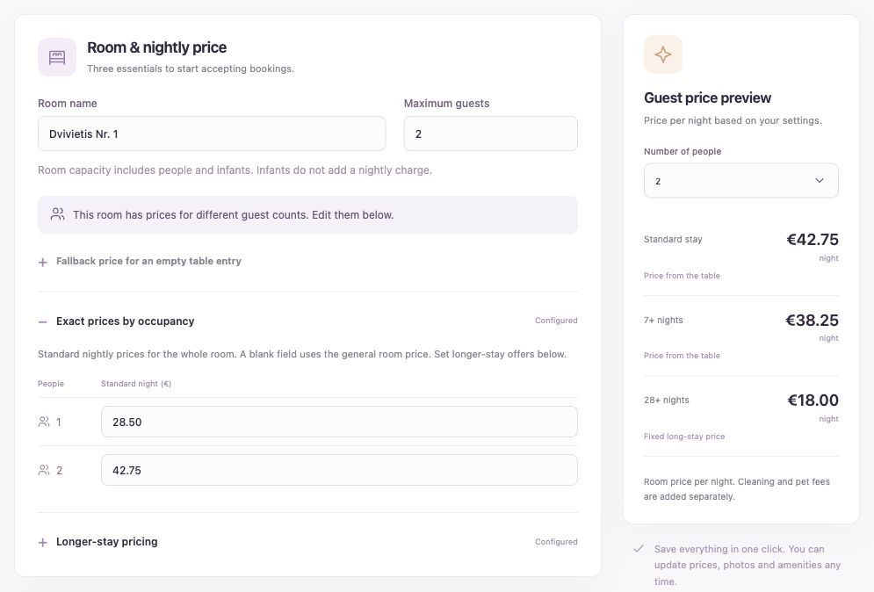Click the people icon in row 2
This screenshot has height=592, width=874.
(43, 471)
